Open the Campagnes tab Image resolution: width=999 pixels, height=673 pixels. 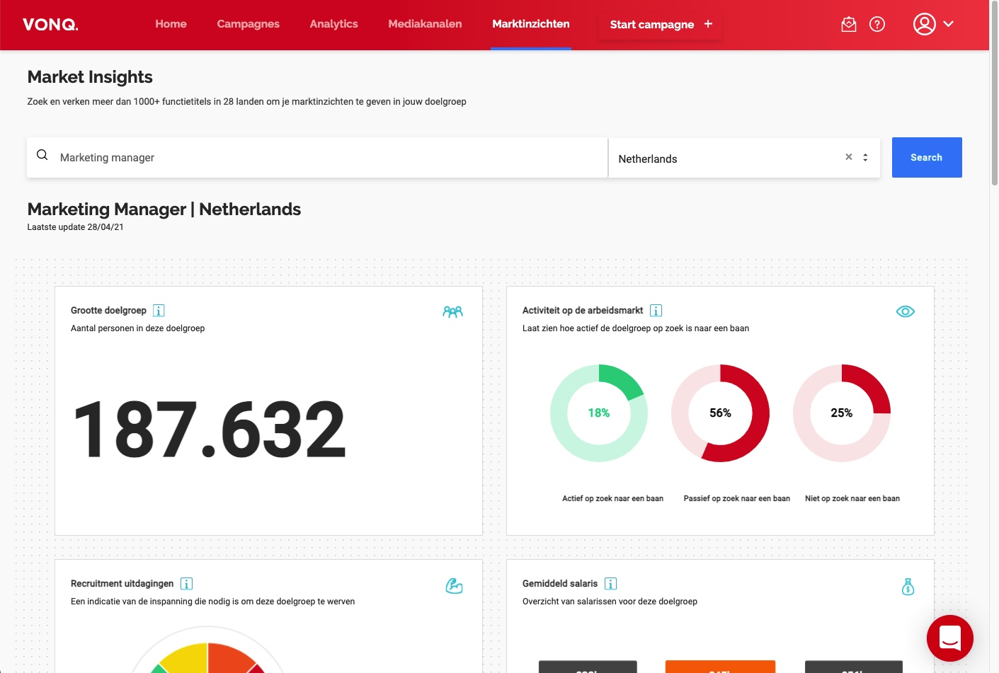tap(248, 24)
